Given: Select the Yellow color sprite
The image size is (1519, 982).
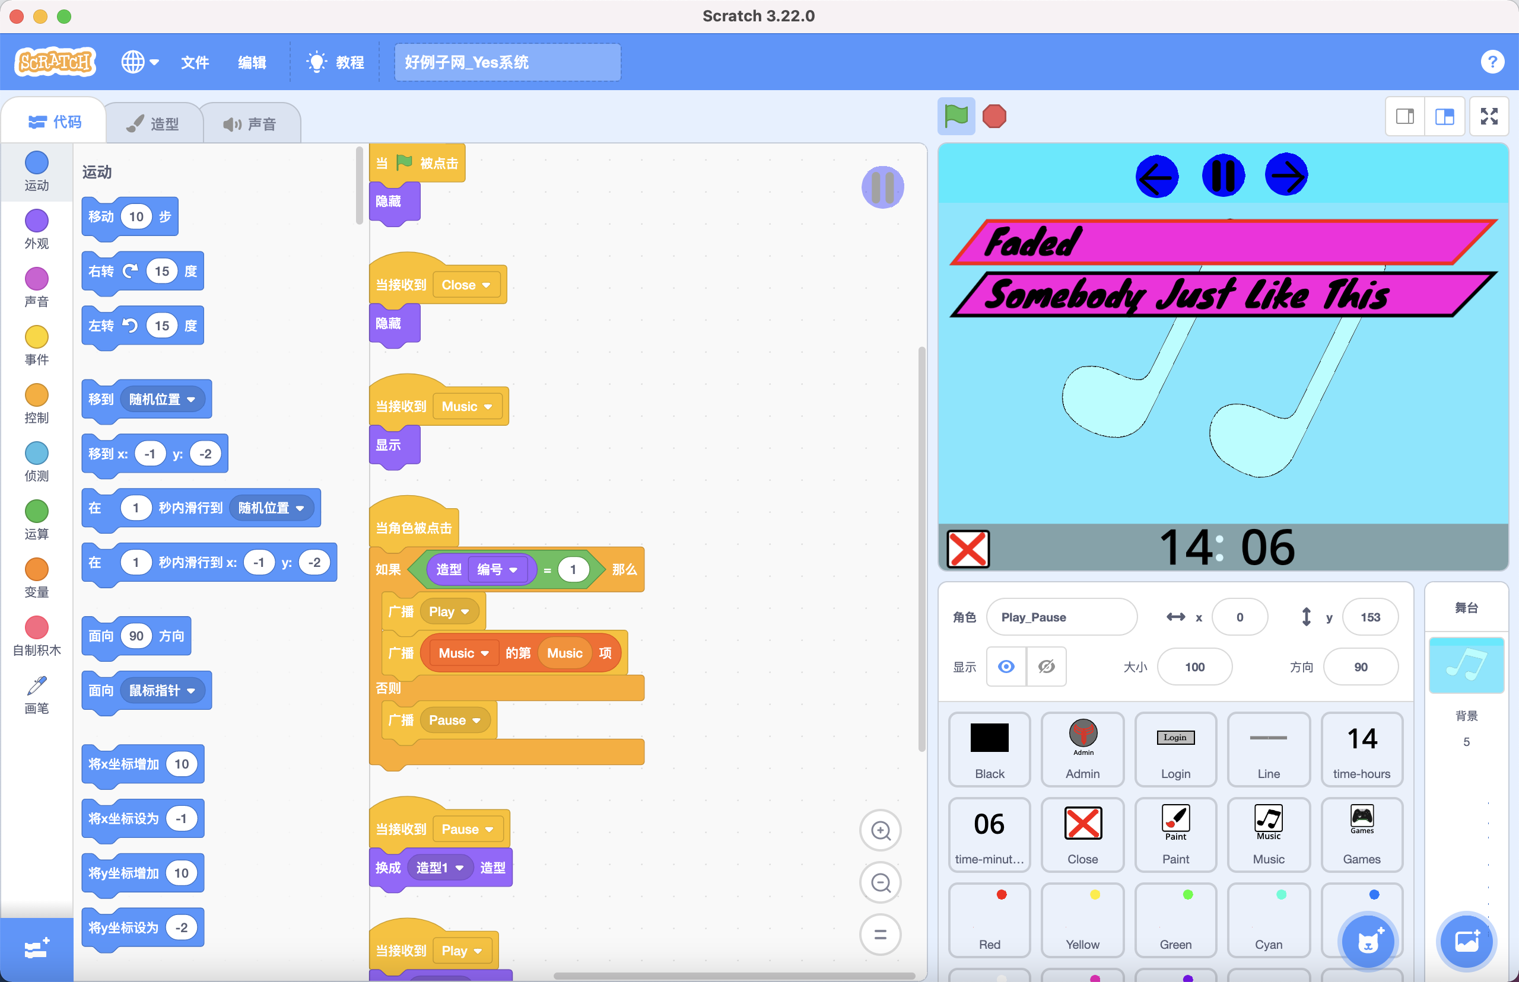Looking at the screenshot, I should point(1082,920).
